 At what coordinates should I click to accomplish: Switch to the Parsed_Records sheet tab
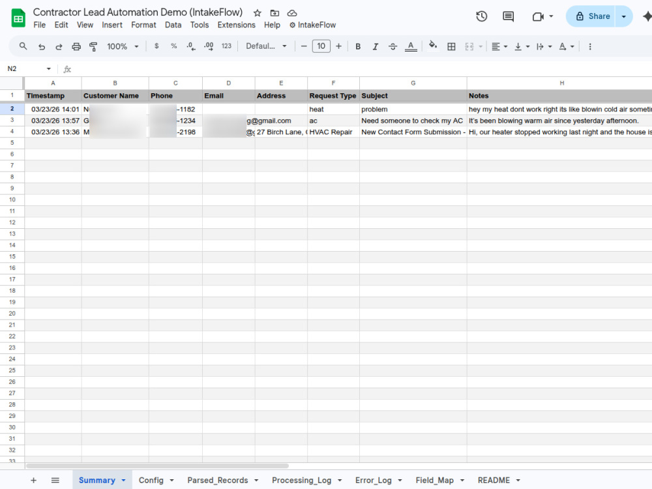click(x=218, y=481)
